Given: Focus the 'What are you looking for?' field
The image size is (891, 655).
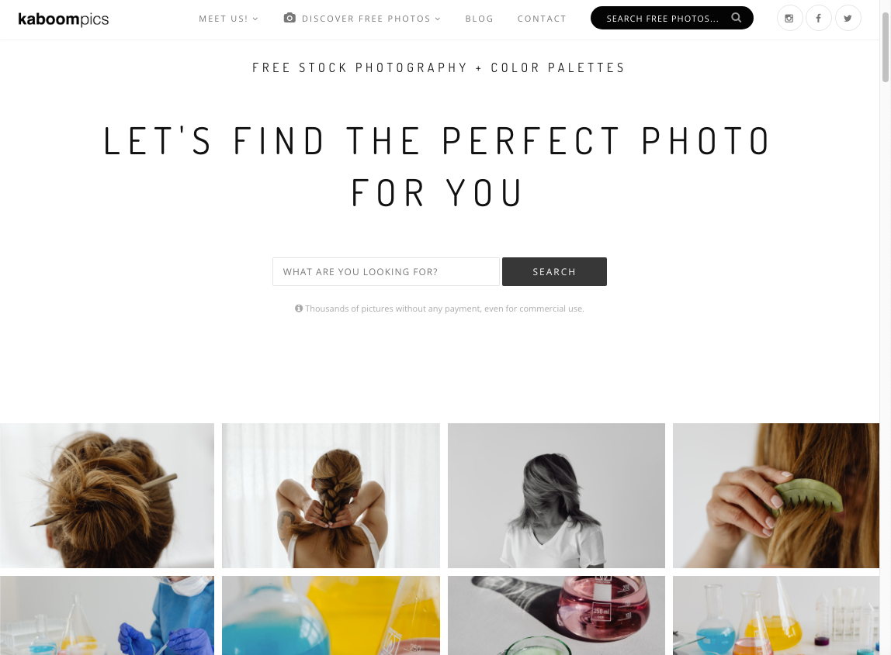Looking at the screenshot, I should point(386,271).
